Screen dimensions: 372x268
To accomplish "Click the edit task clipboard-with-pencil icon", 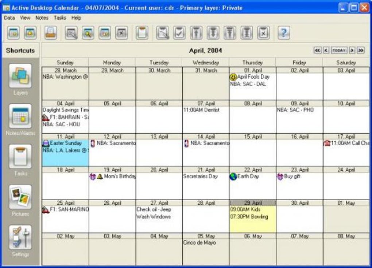I will [163, 33].
